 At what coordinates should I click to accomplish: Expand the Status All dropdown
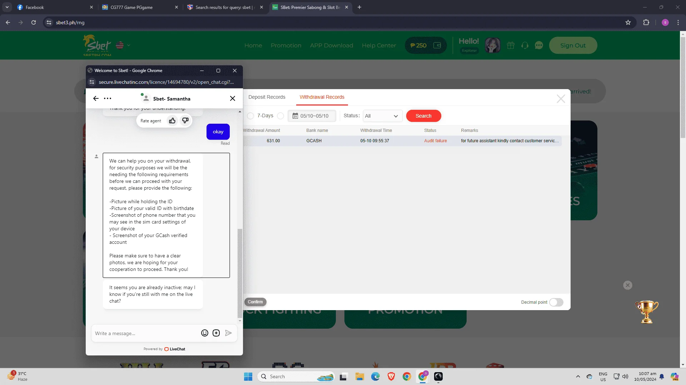(383, 116)
